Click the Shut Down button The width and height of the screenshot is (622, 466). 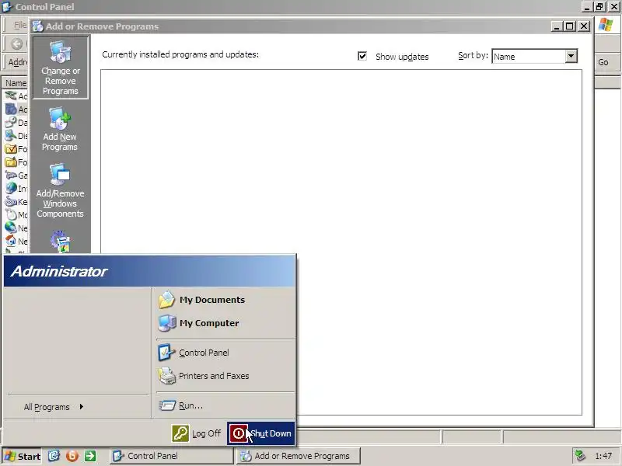(260, 433)
